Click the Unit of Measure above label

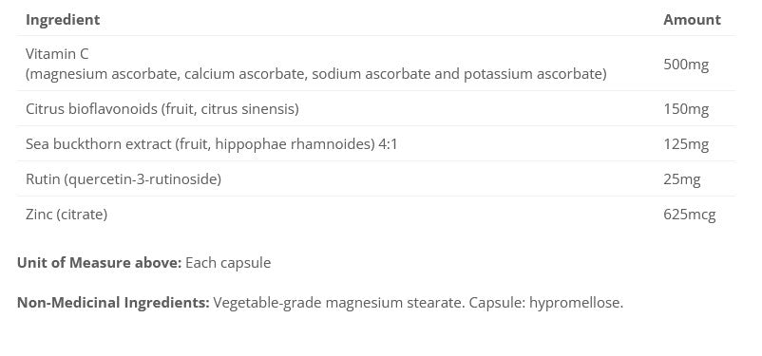(99, 263)
